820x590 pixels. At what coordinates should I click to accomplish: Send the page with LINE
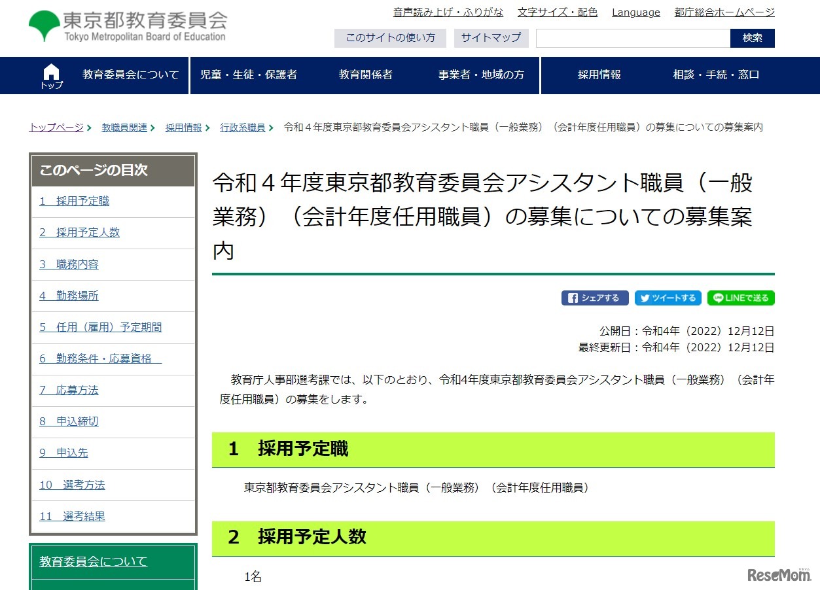pos(740,298)
